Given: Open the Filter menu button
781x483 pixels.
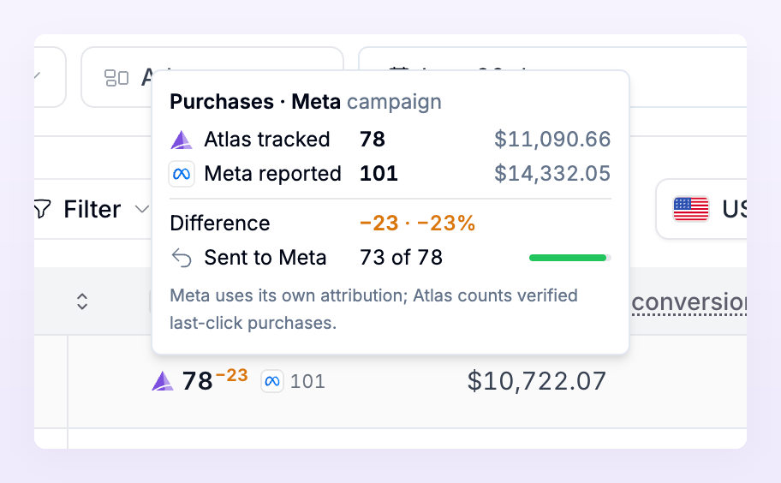Looking at the screenshot, I should pyautogui.click(x=92, y=209).
